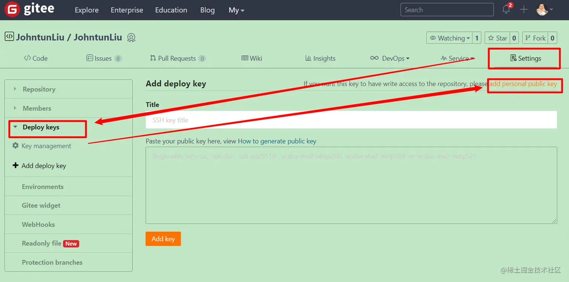
Task: Click the red New badge beside Readonly file
Action: click(71, 244)
